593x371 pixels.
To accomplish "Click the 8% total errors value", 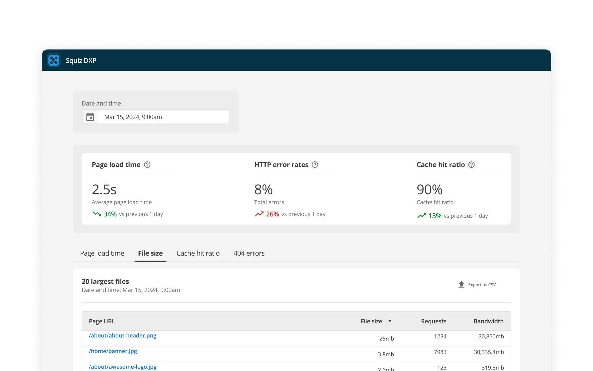I will click(x=263, y=190).
